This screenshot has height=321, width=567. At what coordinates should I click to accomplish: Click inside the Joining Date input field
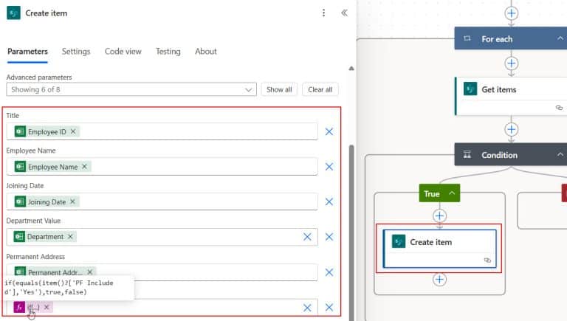(162, 201)
